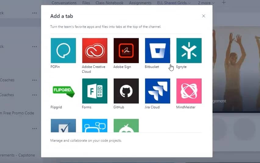Pick the Egnyte app icon
This screenshot has width=260, height=163.
pos(189,50)
